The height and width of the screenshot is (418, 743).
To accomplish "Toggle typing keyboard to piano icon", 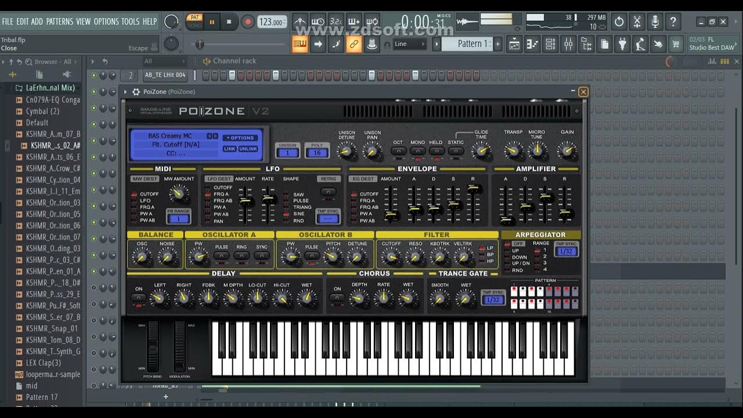I will (300, 44).
